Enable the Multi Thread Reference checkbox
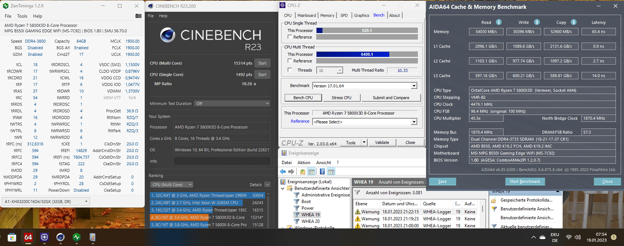Screen dimensions: 624x246 290,61
